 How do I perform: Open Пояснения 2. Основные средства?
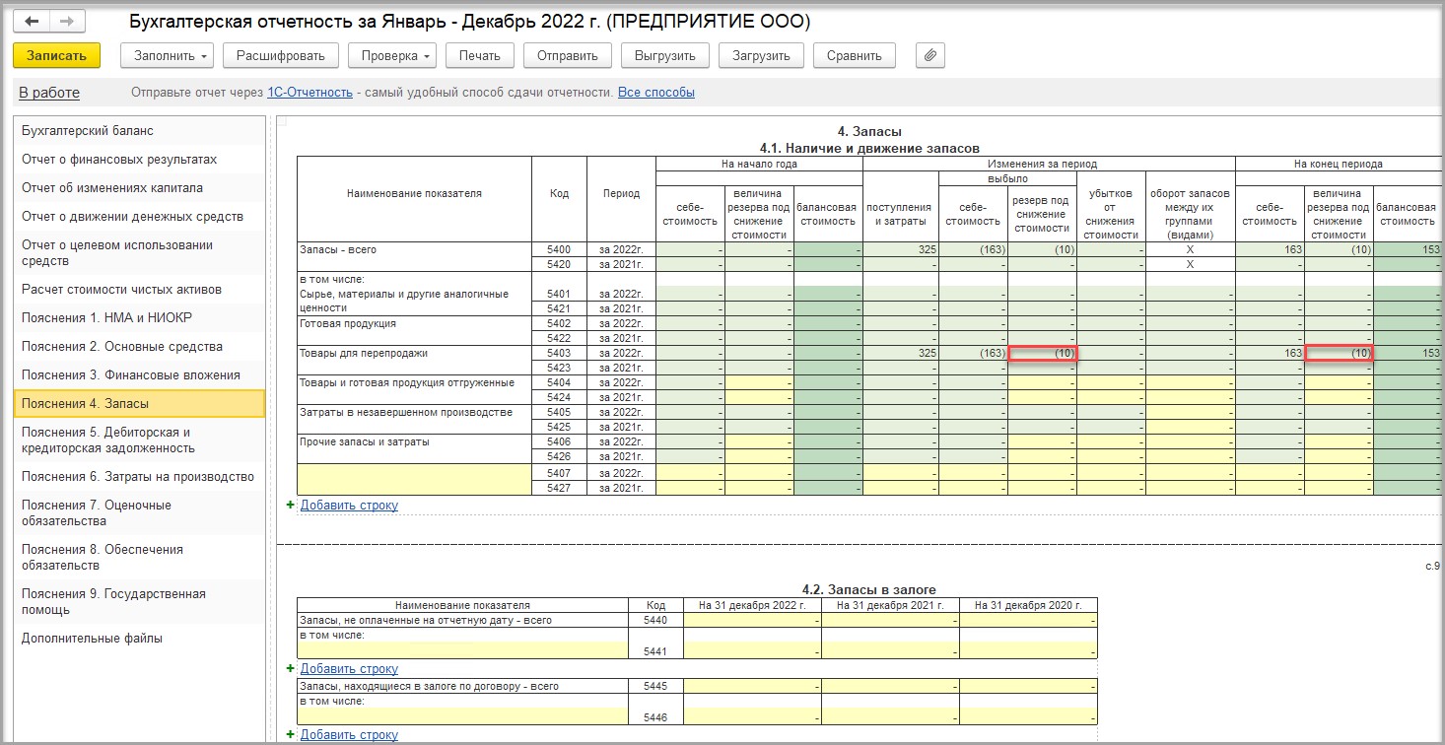tap(139, 347)
